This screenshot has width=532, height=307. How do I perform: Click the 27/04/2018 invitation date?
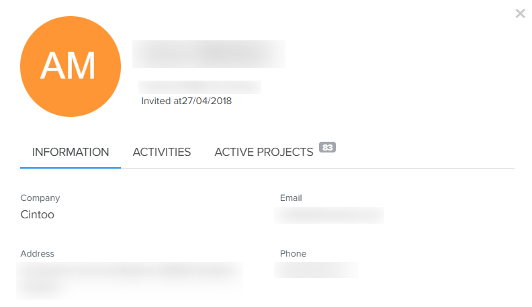point(207,101)
